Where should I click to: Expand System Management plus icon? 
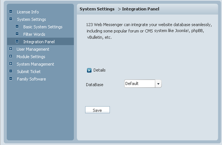[11, 64]
